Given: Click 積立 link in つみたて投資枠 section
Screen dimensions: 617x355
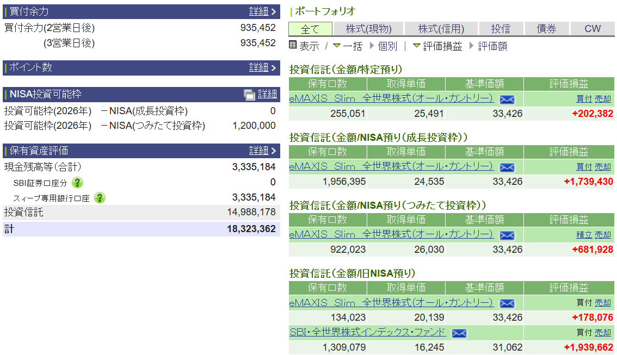Looking at the screenshot, I should [x=584, y=235].
